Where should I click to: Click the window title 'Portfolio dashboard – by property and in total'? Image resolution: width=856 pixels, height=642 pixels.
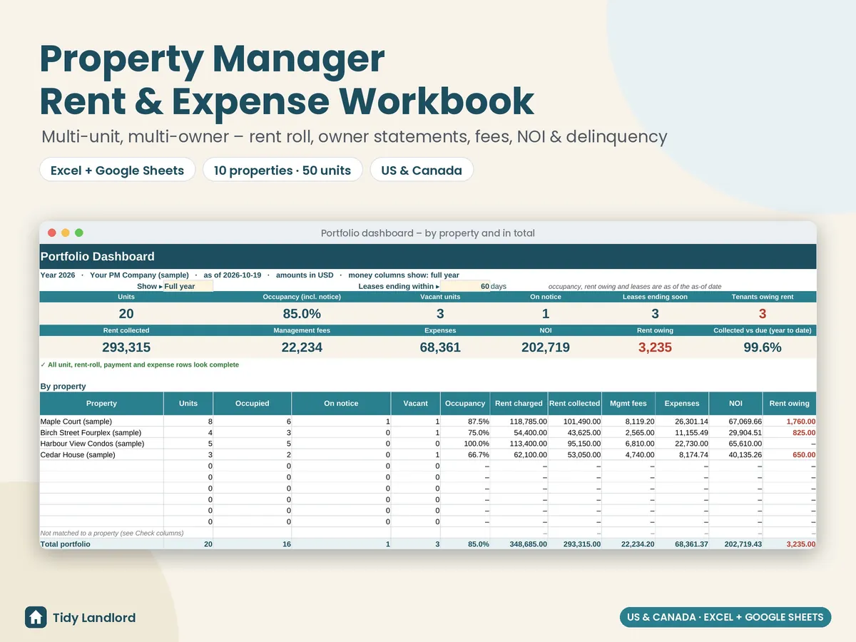[x=427, y=233]
